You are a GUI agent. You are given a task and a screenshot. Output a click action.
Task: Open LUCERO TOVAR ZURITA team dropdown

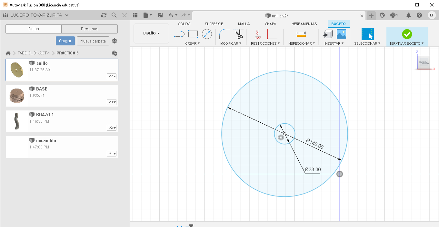pyautogui.click(x=36, y=15)
